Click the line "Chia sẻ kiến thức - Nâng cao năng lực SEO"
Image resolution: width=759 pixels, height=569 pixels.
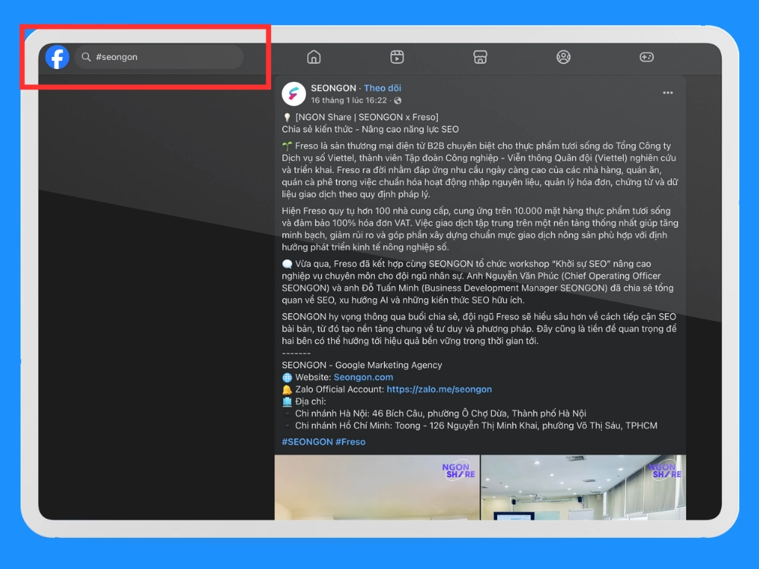tap(370, 129)
